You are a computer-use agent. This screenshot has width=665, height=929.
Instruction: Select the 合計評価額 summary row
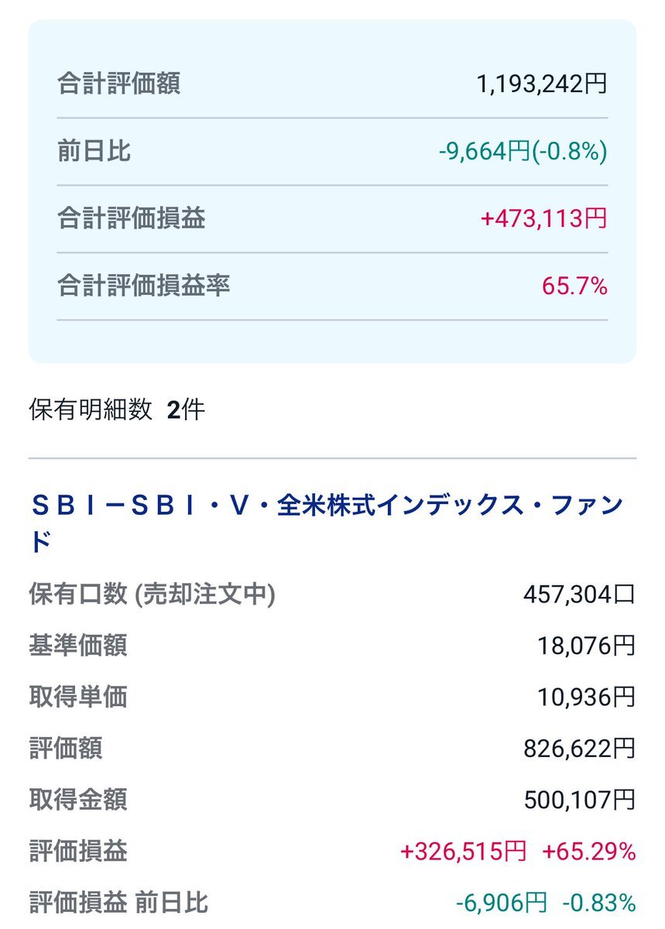(332, 84)
